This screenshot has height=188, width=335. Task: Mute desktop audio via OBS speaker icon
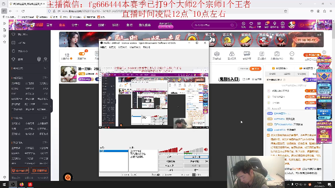[206, 150]
